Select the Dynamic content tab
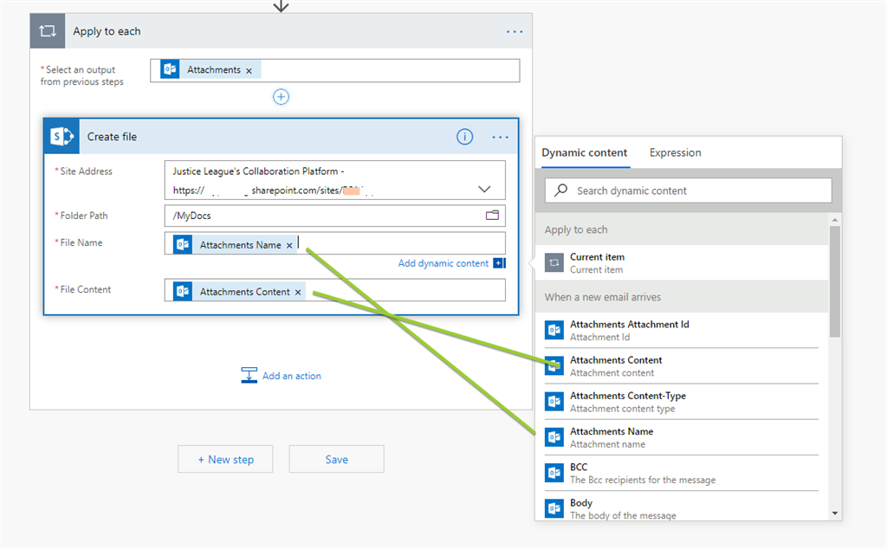The width and height of the screenshot is (887, 549). click(x=585, y=152)
